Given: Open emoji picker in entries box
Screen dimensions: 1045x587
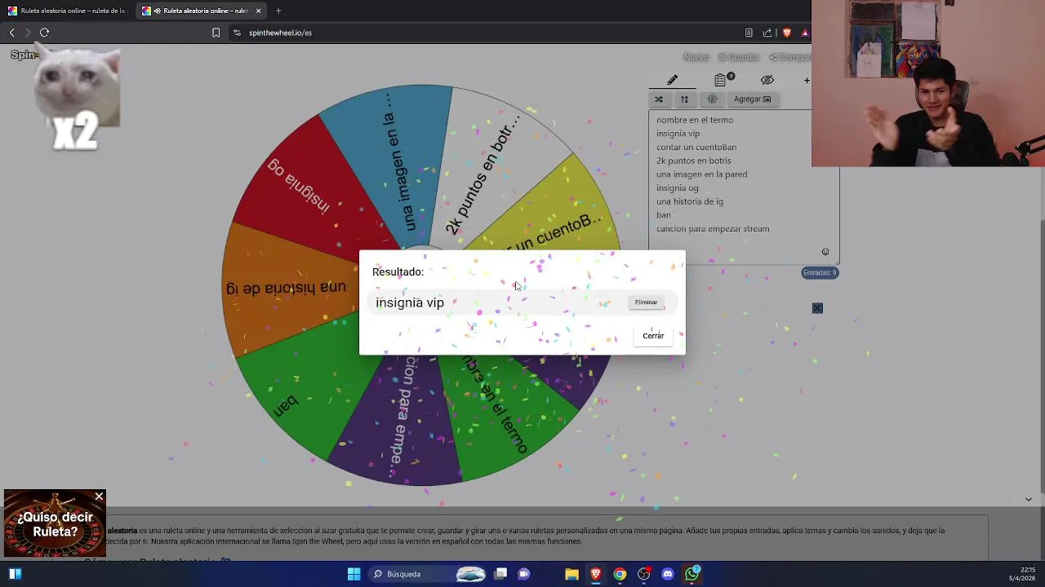Looking at the screenshot, I should [x=825, y=252].
